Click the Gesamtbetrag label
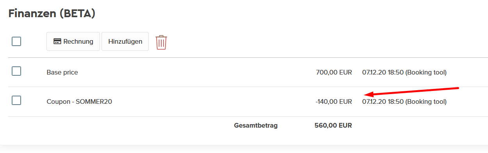Viewport: 488px width, 153px height. (256, 126)
